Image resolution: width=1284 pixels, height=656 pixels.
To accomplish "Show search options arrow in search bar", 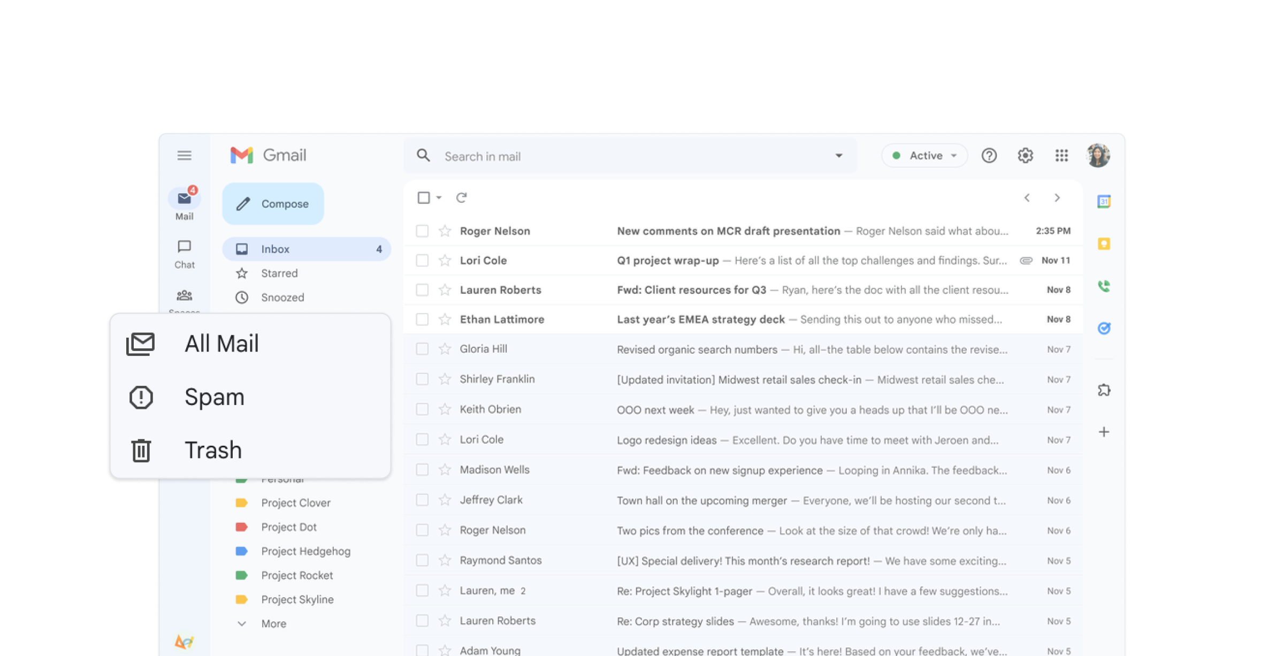I will 838,156.
